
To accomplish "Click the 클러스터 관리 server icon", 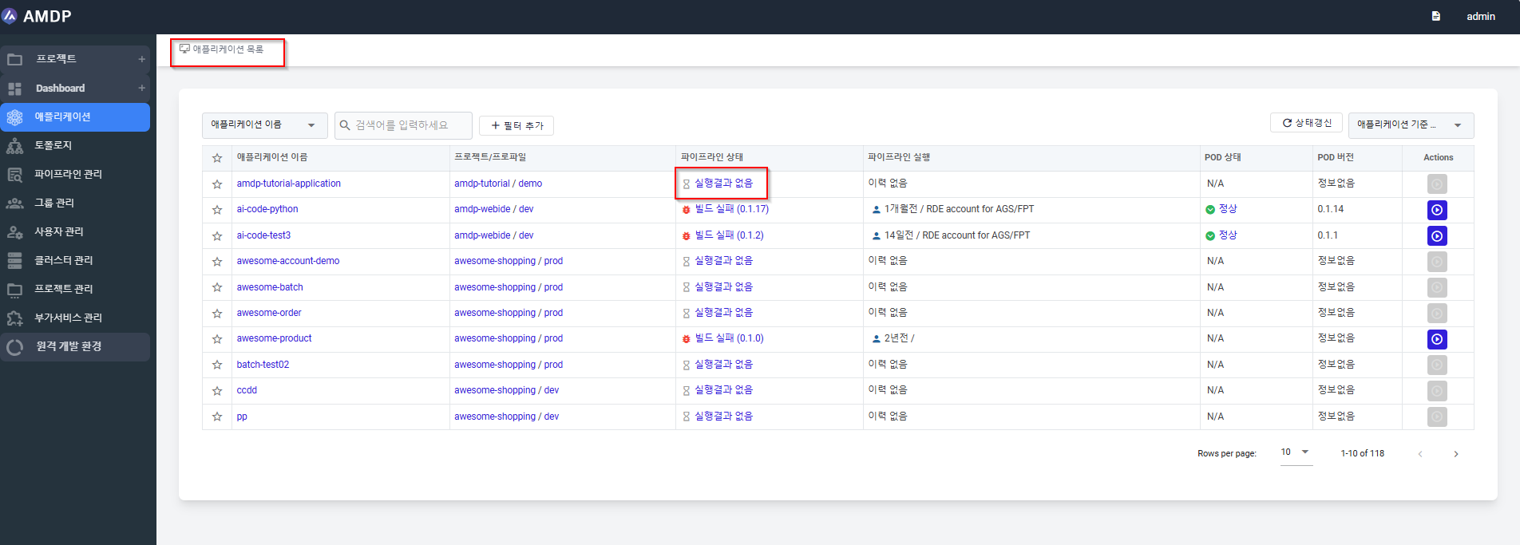I will coord(14,260).
